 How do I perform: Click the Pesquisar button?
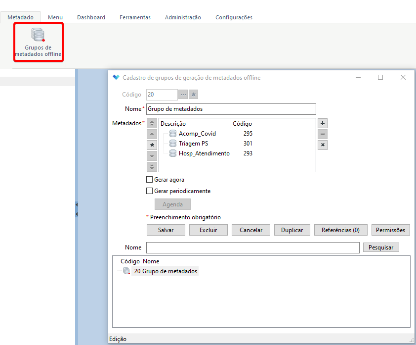point(381,247)
